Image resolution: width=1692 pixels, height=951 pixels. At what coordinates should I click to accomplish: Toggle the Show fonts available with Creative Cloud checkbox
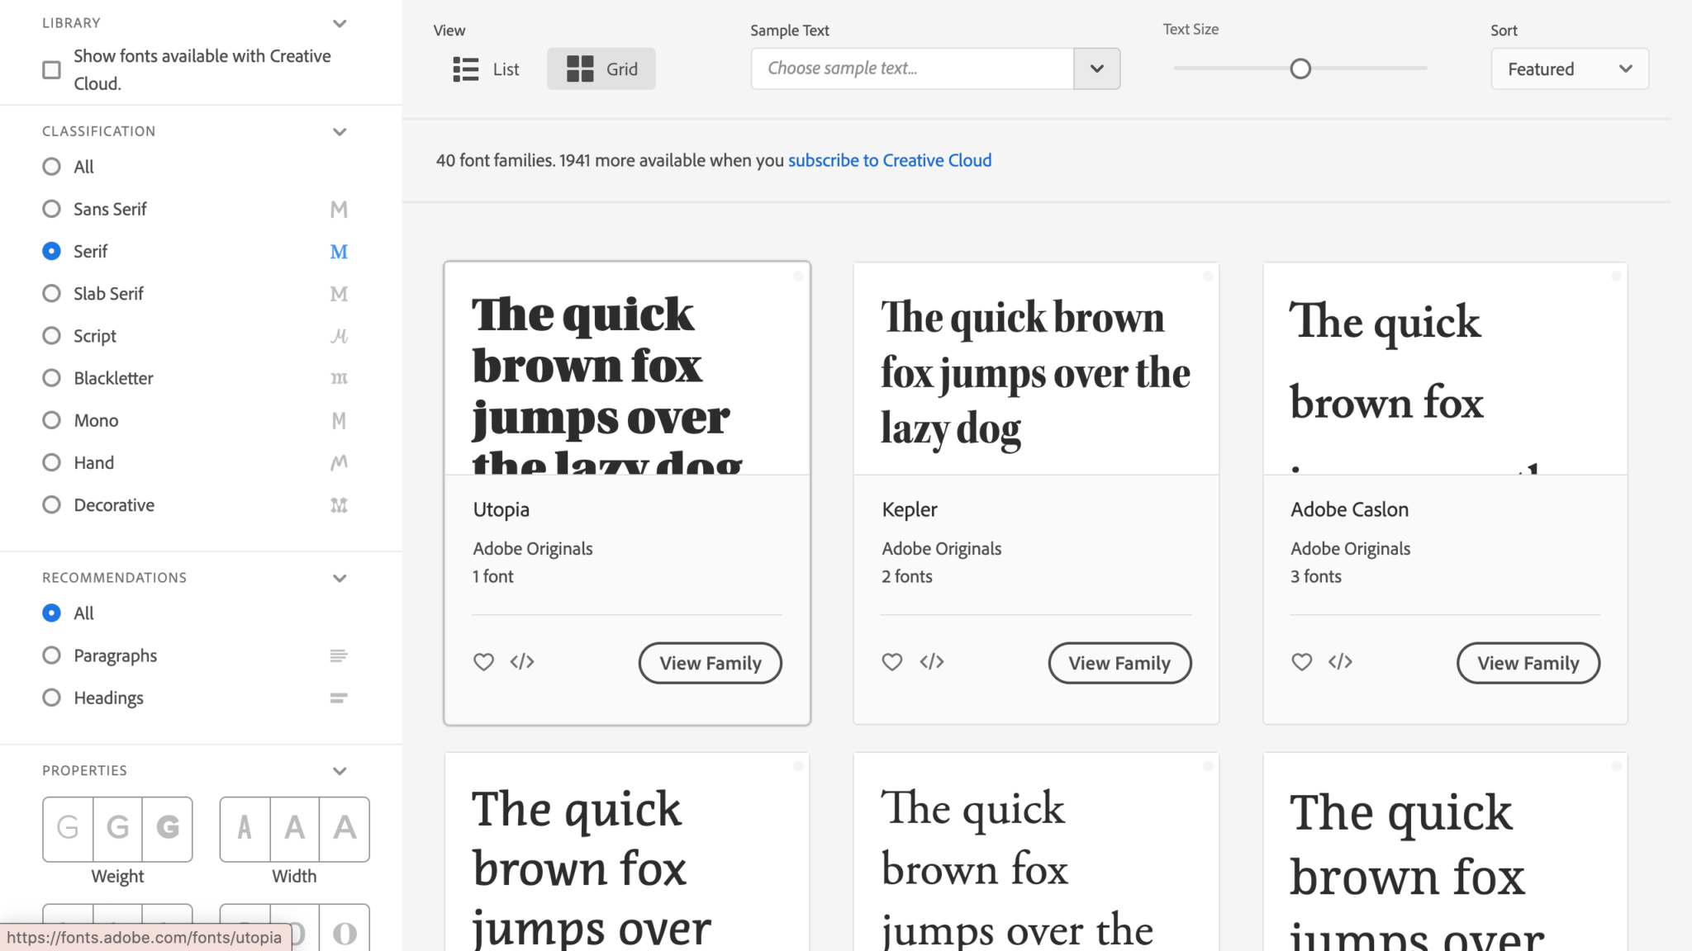pos(51,69)
